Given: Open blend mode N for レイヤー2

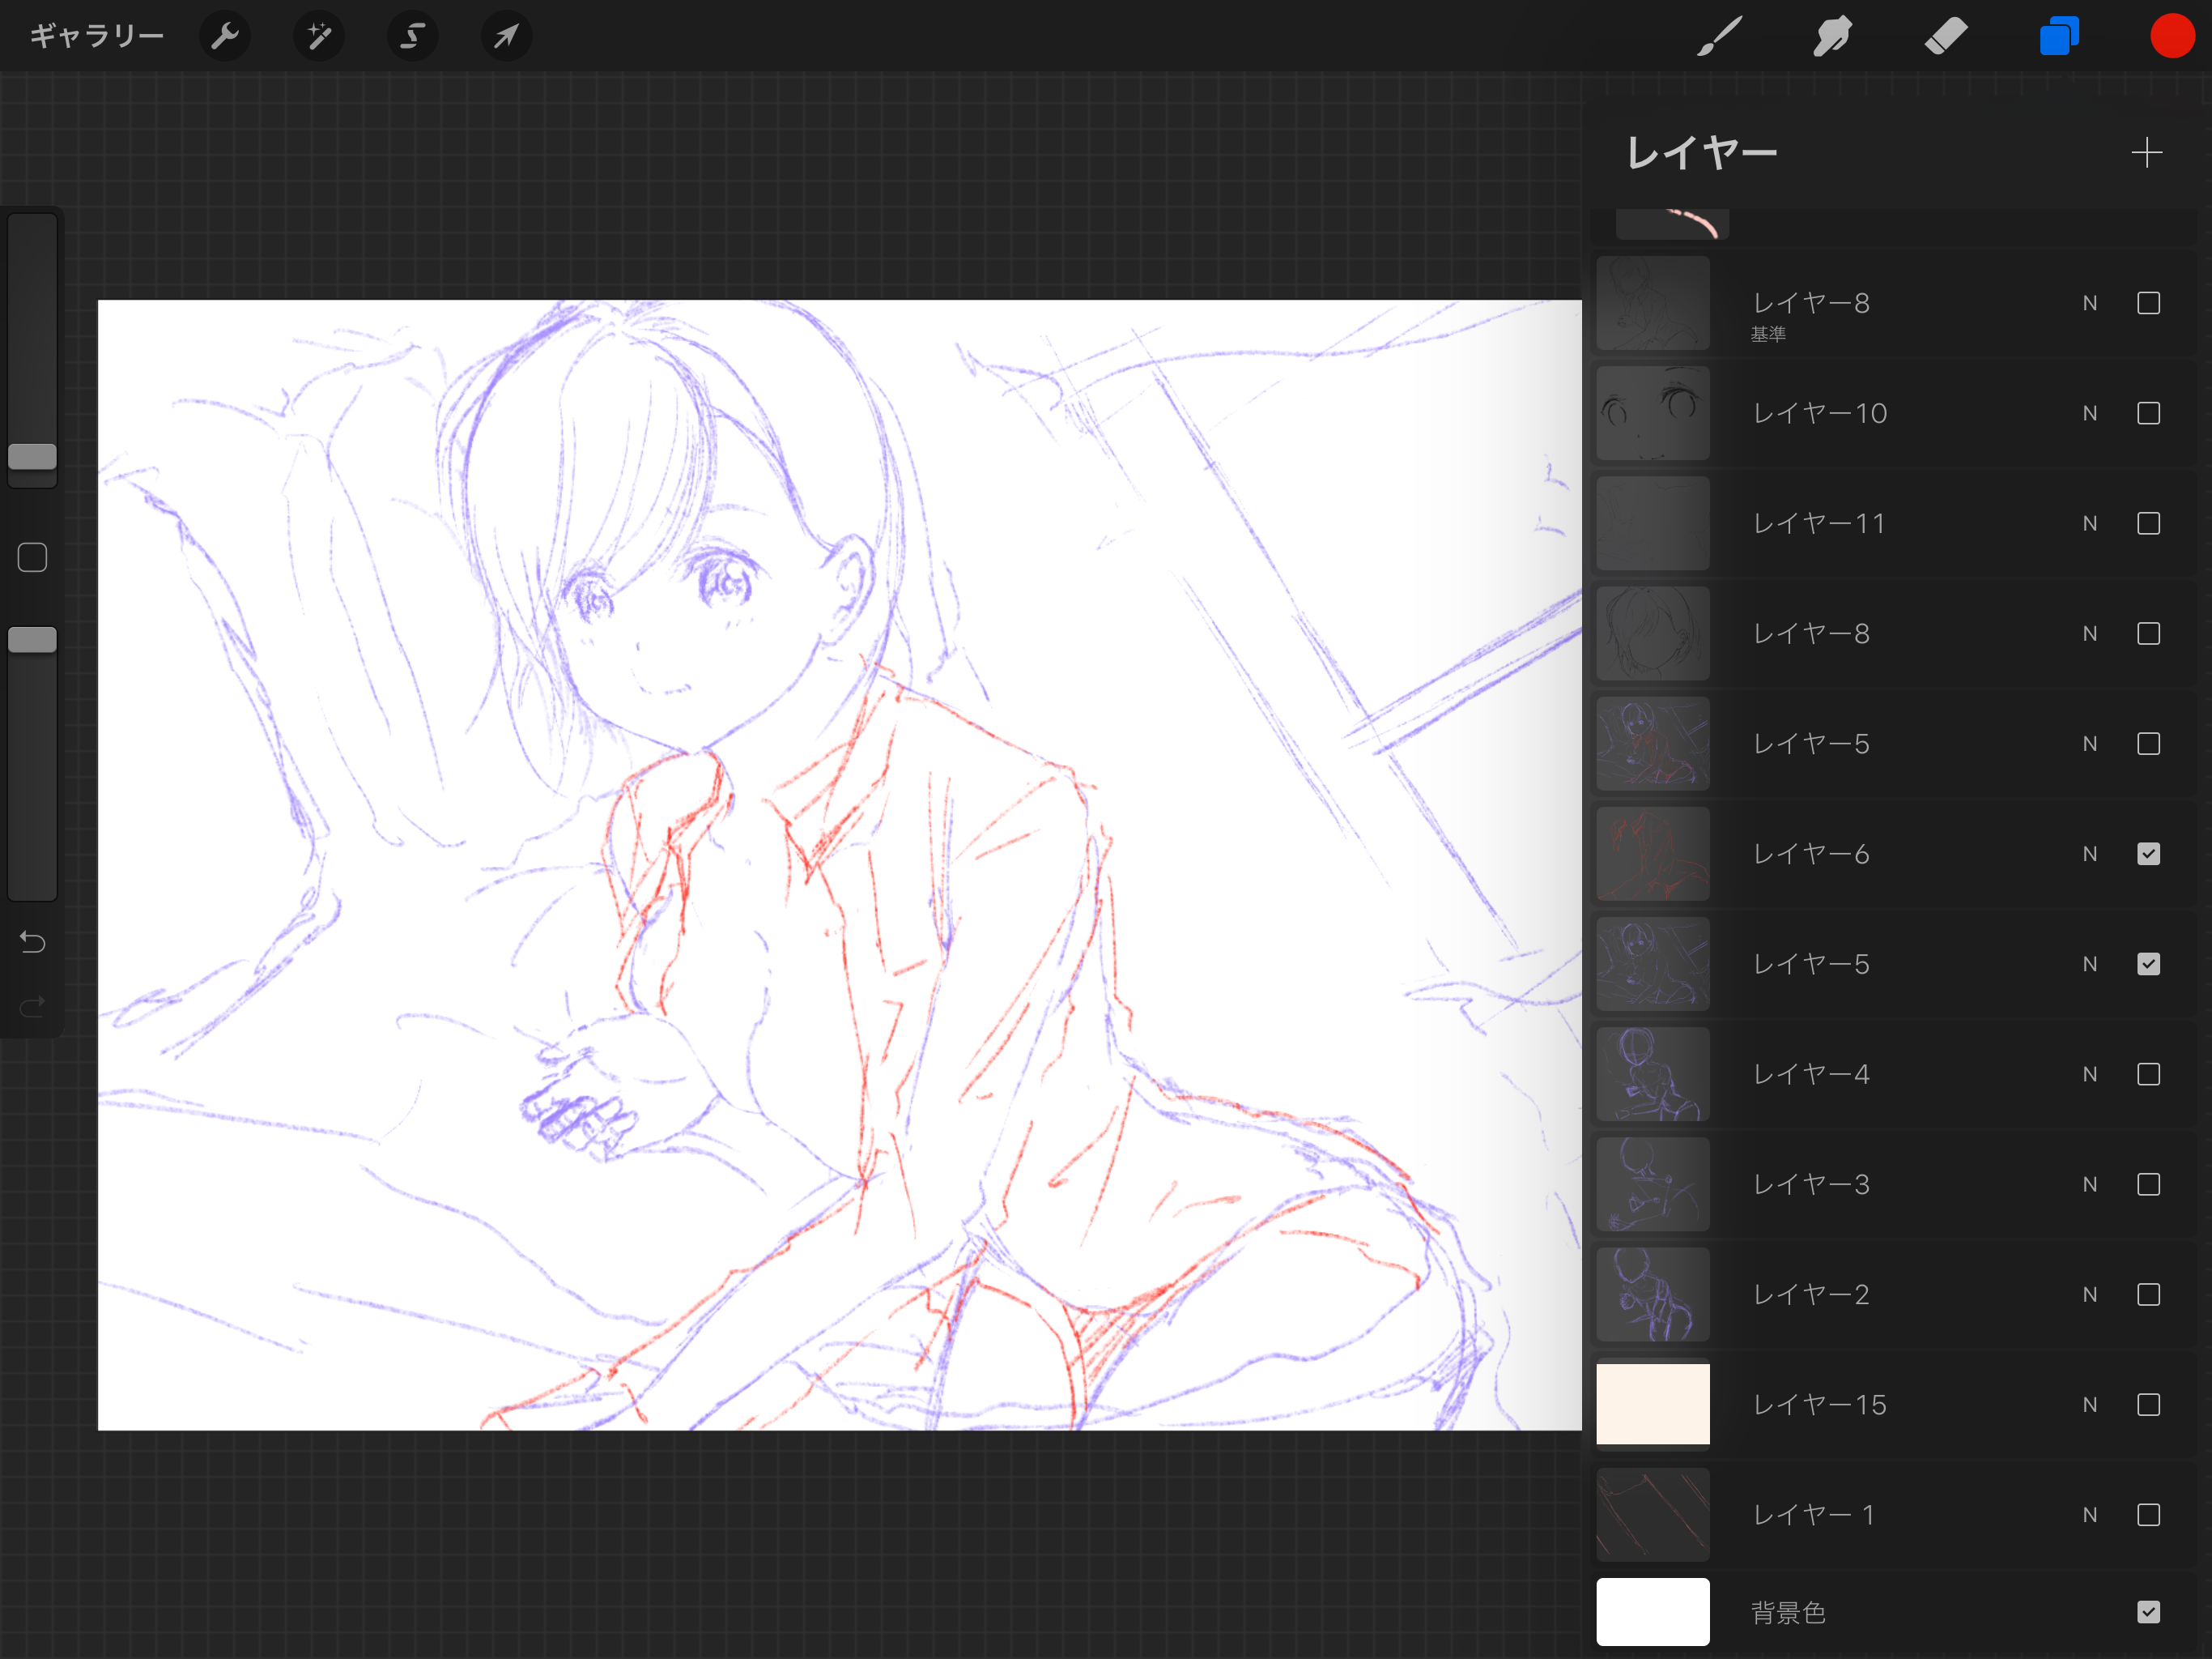Looking at the screenshot, I should coord(2090,1294).
